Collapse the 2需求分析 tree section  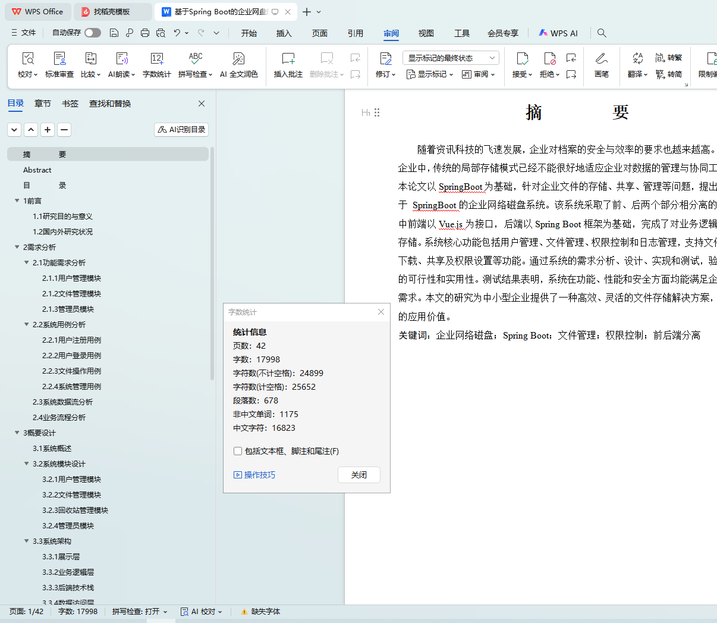17,247
